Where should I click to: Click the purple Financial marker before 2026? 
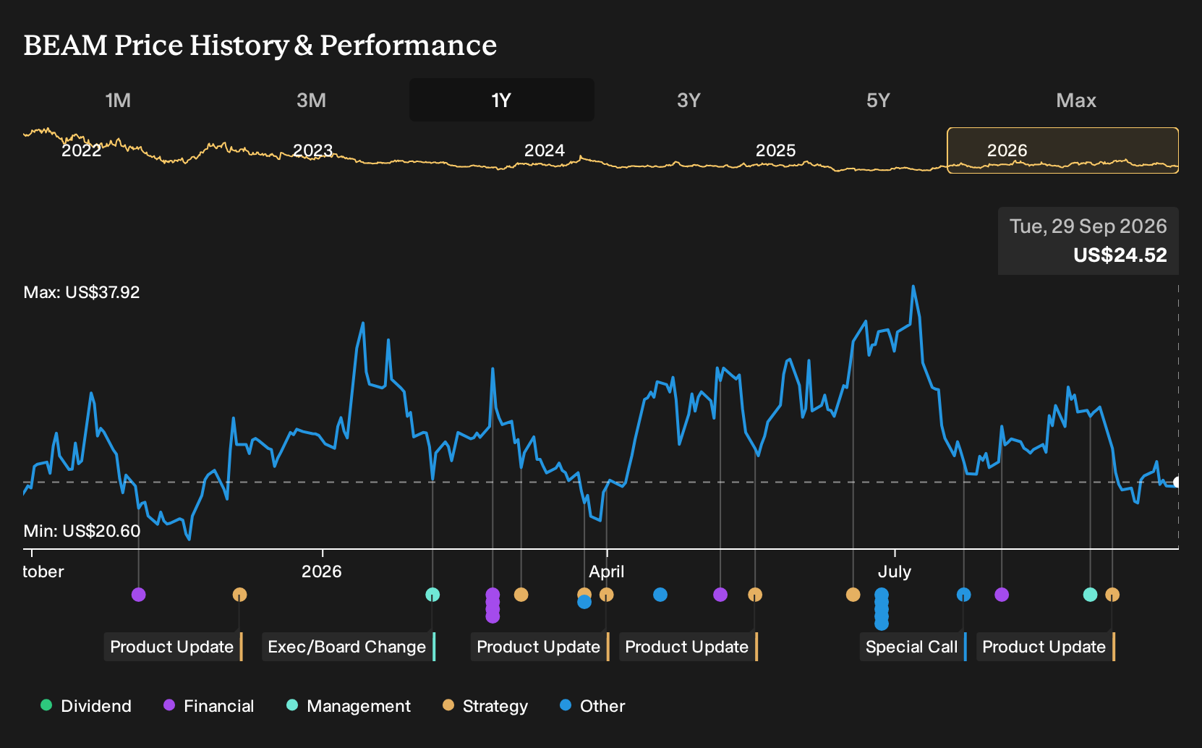[x=139, y=595]
